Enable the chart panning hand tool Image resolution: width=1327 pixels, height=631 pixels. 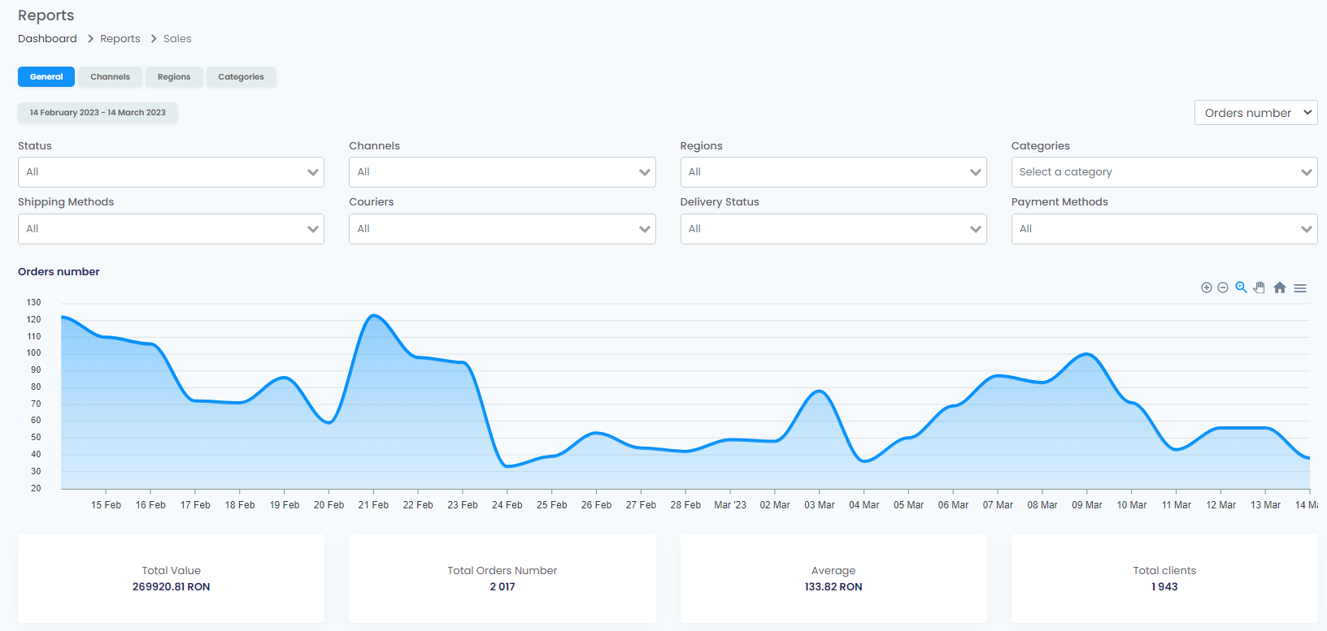tap(1260, 287)
